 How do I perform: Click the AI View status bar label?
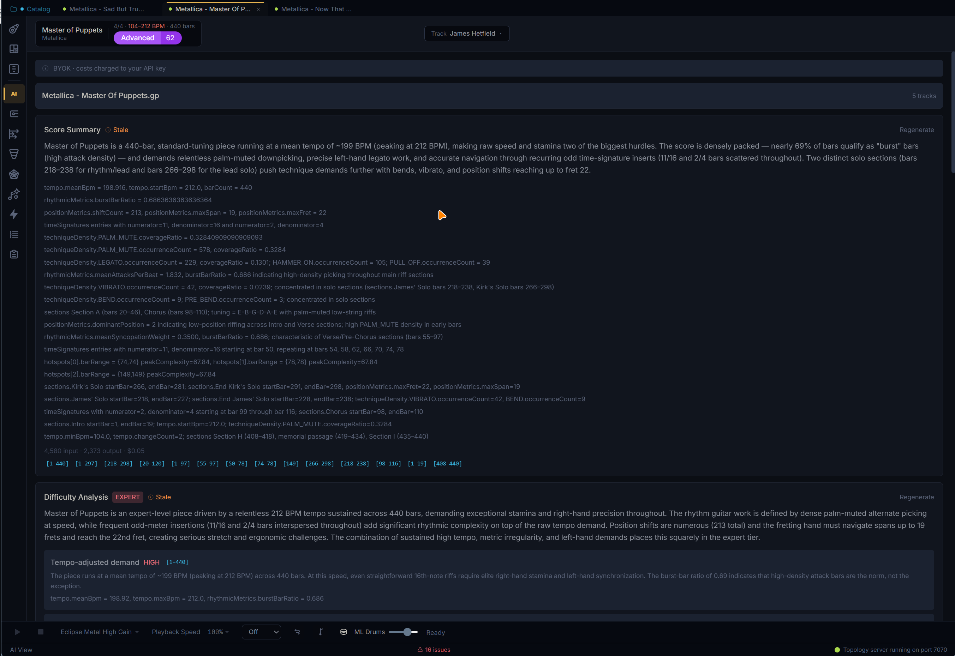[21, 650]
